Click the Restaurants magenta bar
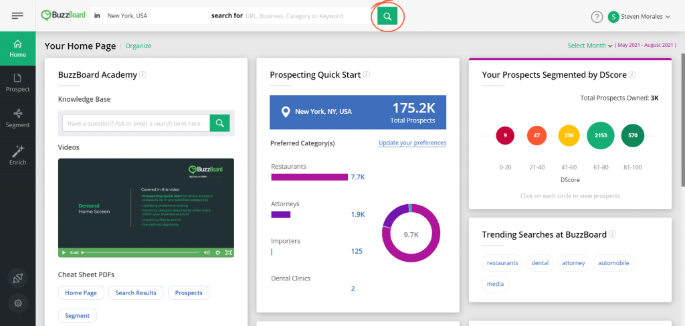The height and width of the screenshot is (326, 685). [309, 177]
